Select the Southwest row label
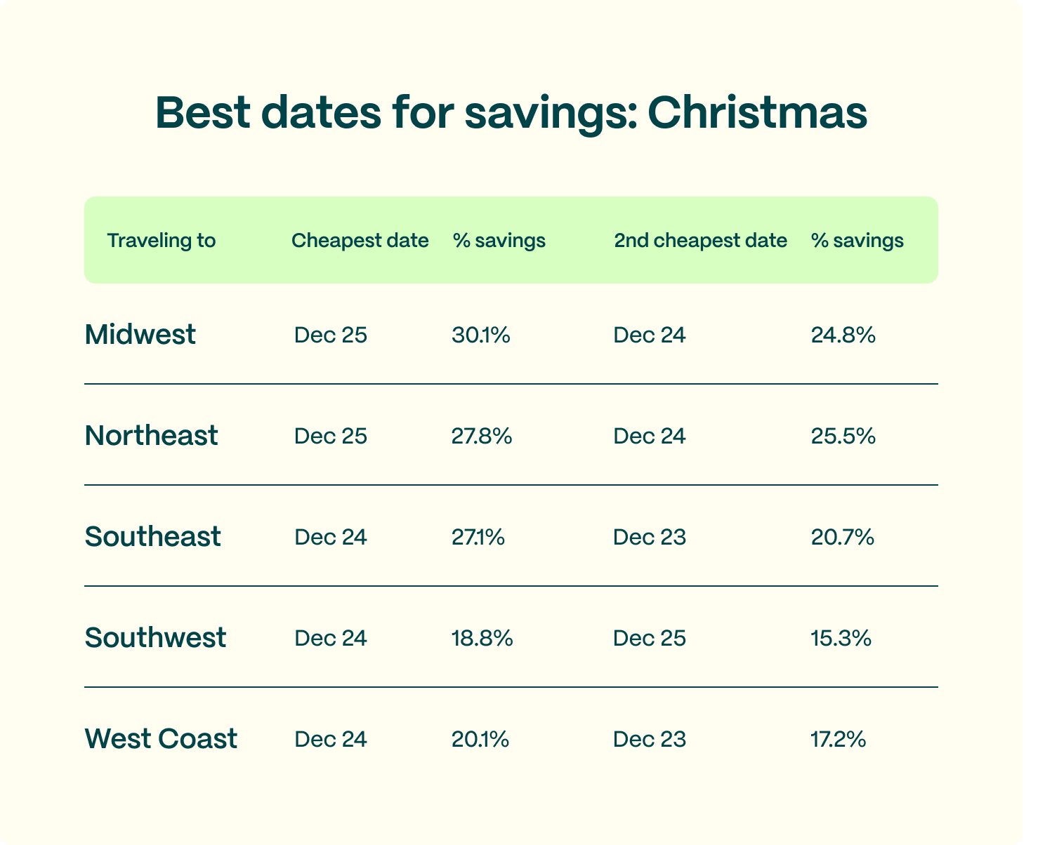The height and width of the screenshot is (845, 1045). (x=155, y=638)
